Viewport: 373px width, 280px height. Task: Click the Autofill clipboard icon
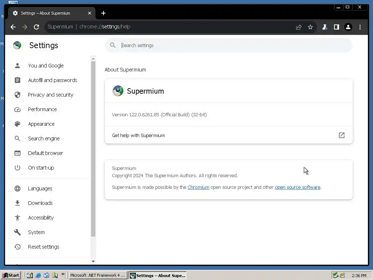tap(17, 80)
